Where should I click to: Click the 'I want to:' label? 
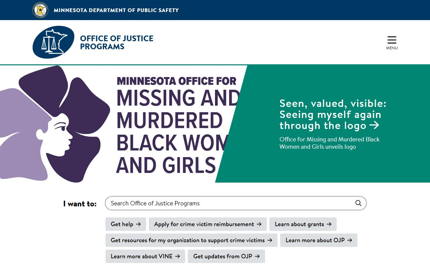coord(80,204)
